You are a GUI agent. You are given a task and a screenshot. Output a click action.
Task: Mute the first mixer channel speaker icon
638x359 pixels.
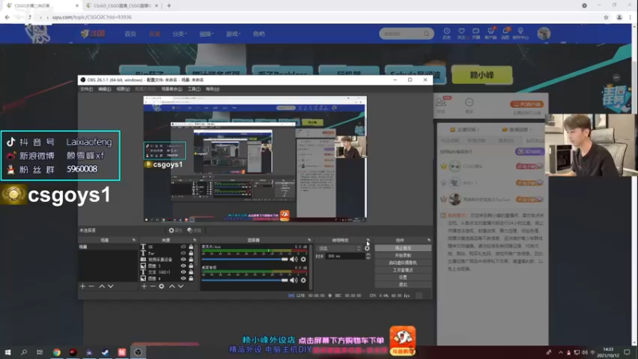coord(293,259)
